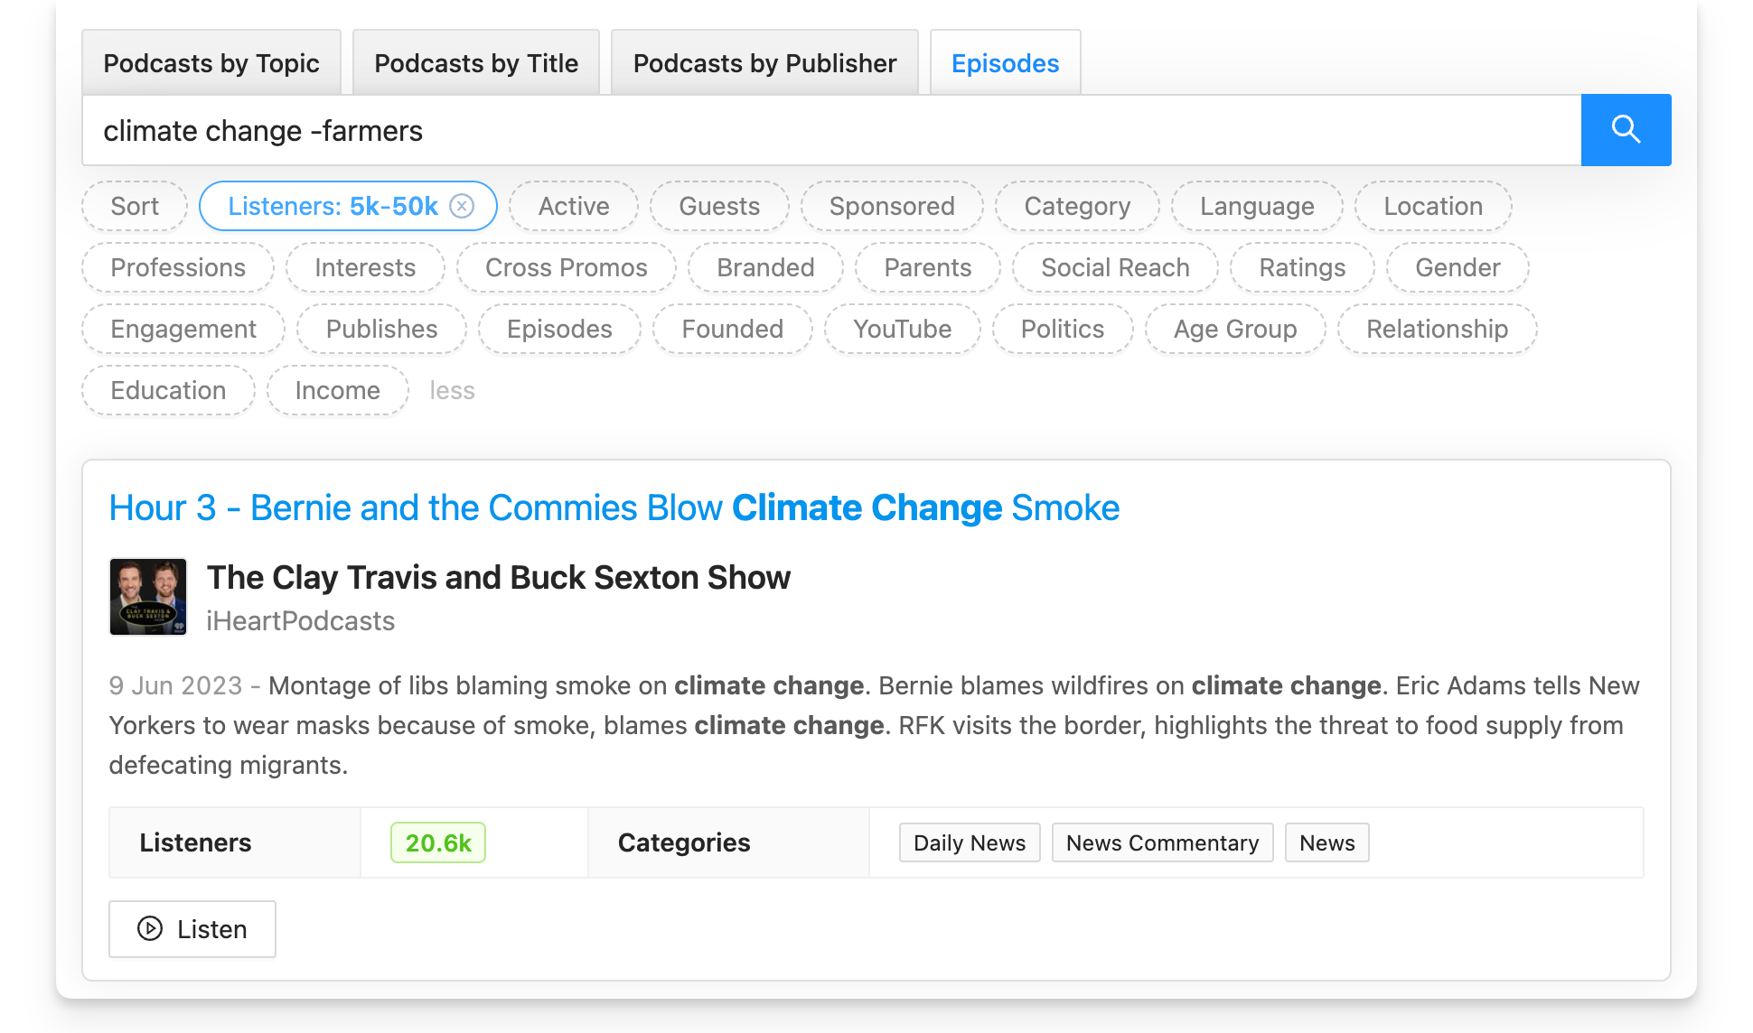Toggle the Active filter
Image resolution: width=1753 pixels, height=1033 pixels.
click(573, 206)
